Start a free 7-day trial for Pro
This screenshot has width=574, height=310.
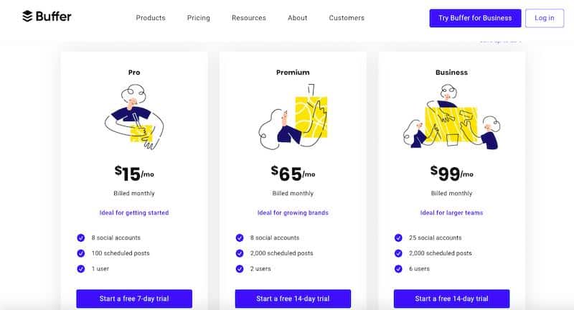134,299
